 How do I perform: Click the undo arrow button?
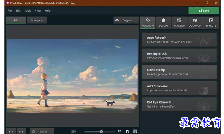(x=11, y=131)
